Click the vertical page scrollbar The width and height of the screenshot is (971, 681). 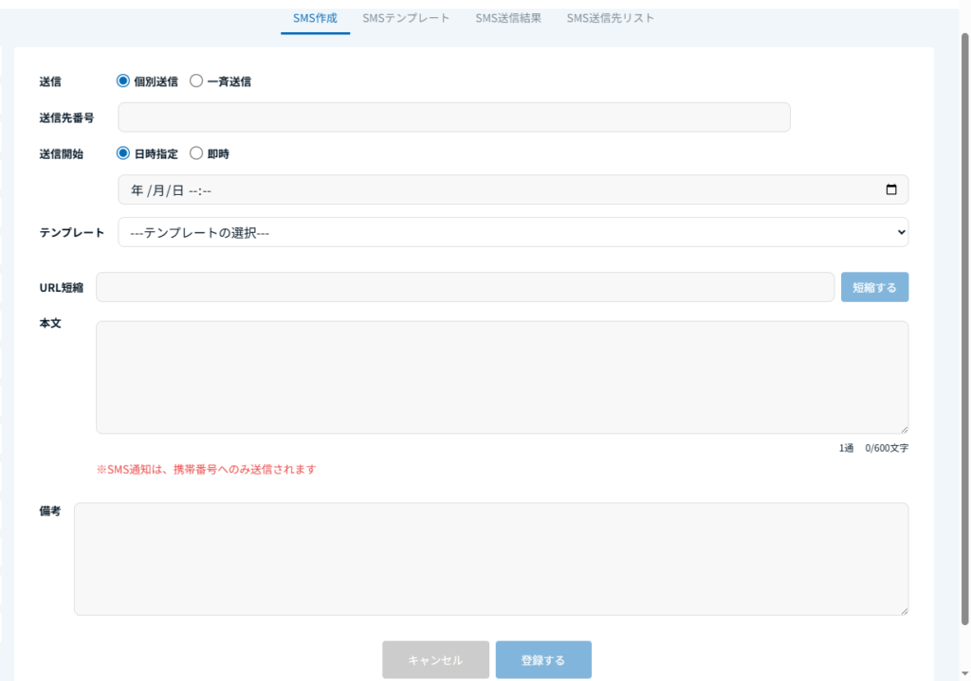pos(965,332)
